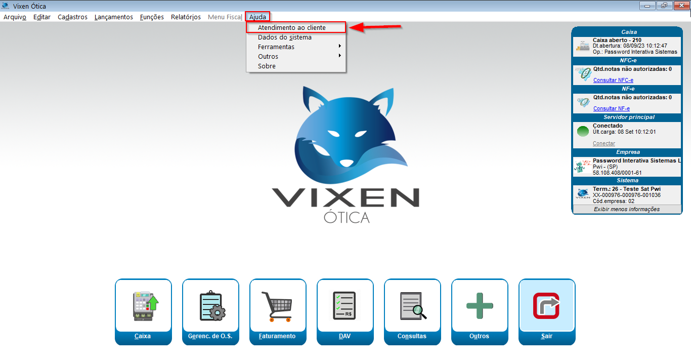This screenshot has width=691, height=362.
Task: Click the NFC-e section icon
Action: tap(583, 74)
